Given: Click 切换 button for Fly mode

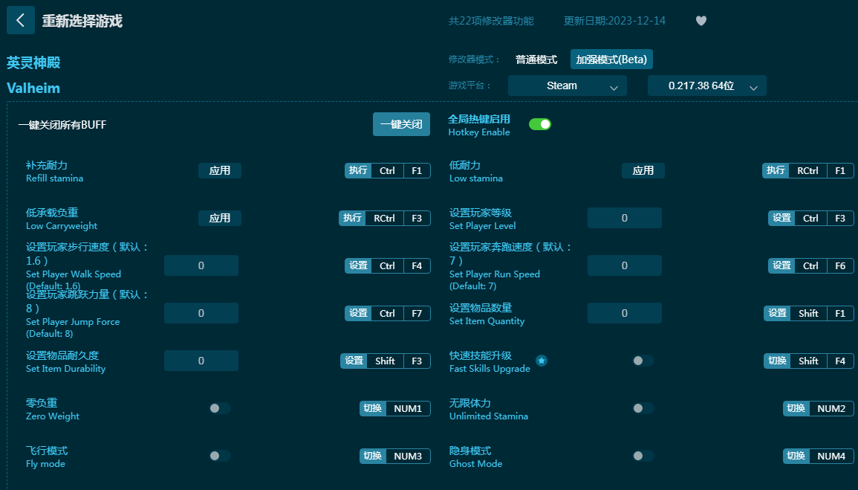Looking at the screenshot, I should click(x=373, y=456).
